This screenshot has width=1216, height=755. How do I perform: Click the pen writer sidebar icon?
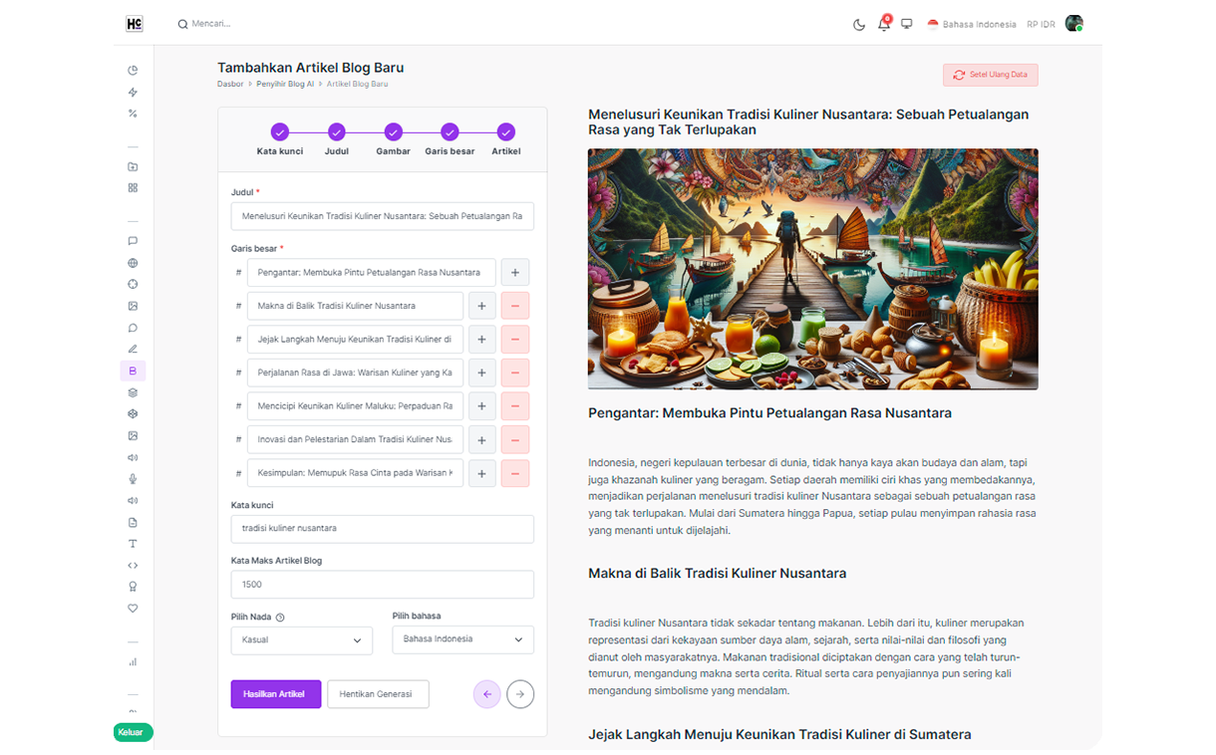[133, 350]
